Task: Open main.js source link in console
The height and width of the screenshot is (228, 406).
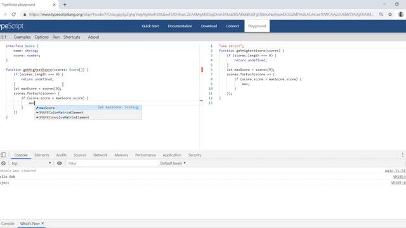Action: [395, 170]
